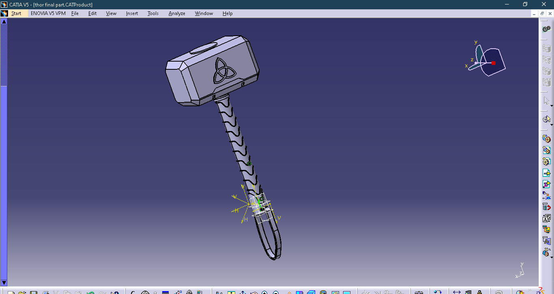Viewport: 554px width, 294px height.
Task: Insert an Existing Component
Action: pos(546,173)
